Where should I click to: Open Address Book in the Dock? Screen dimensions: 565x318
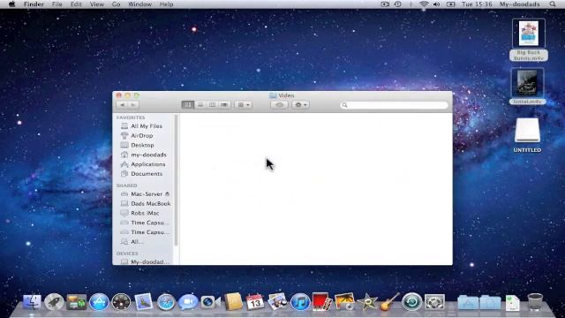[x=233, y=302]
